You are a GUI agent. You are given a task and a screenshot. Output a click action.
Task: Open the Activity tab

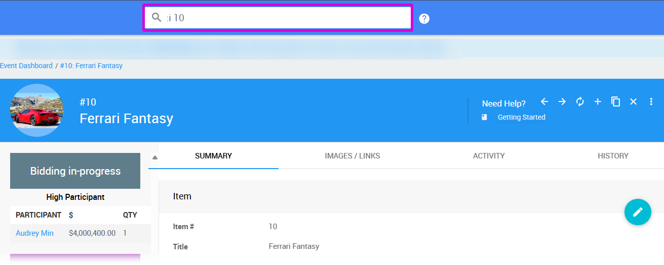[488, 156]
